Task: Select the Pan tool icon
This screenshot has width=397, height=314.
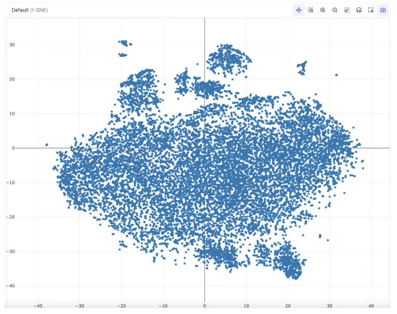Action: pyautogui.click(x=298, y=10)
